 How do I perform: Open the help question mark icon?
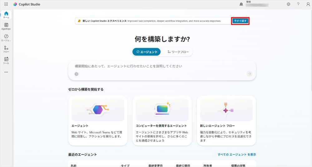298,4
